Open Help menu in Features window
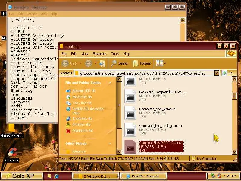Viewport: 241px width, 181px height. (x=127, y=54)
